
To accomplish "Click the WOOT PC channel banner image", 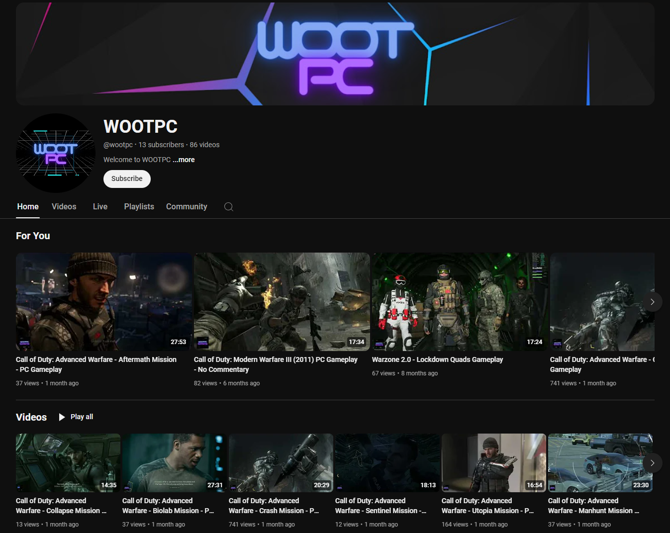I will [335, 54].
